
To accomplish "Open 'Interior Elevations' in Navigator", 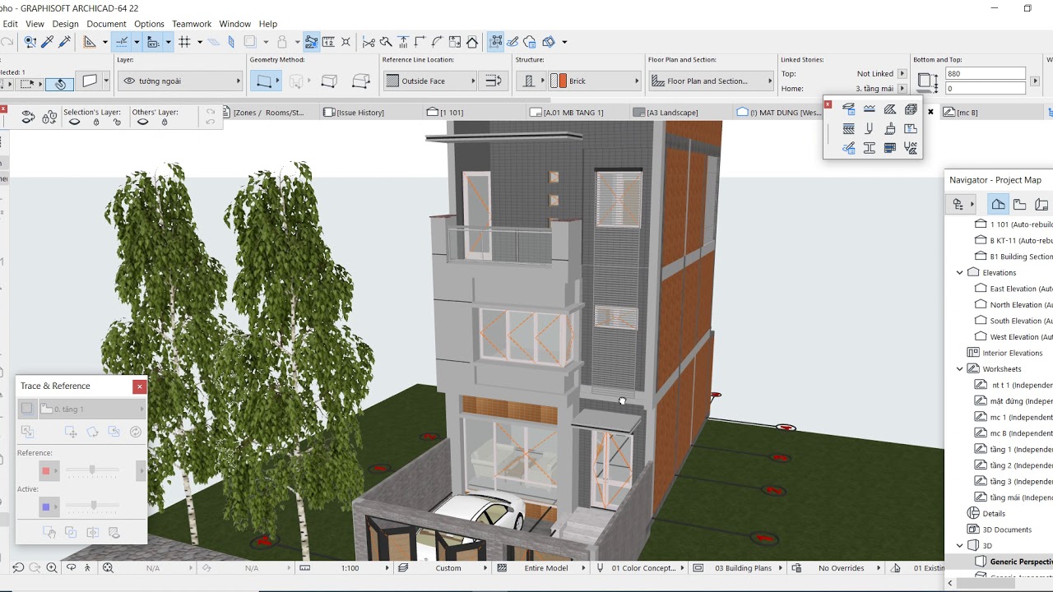I will [x=1004, y=353].
